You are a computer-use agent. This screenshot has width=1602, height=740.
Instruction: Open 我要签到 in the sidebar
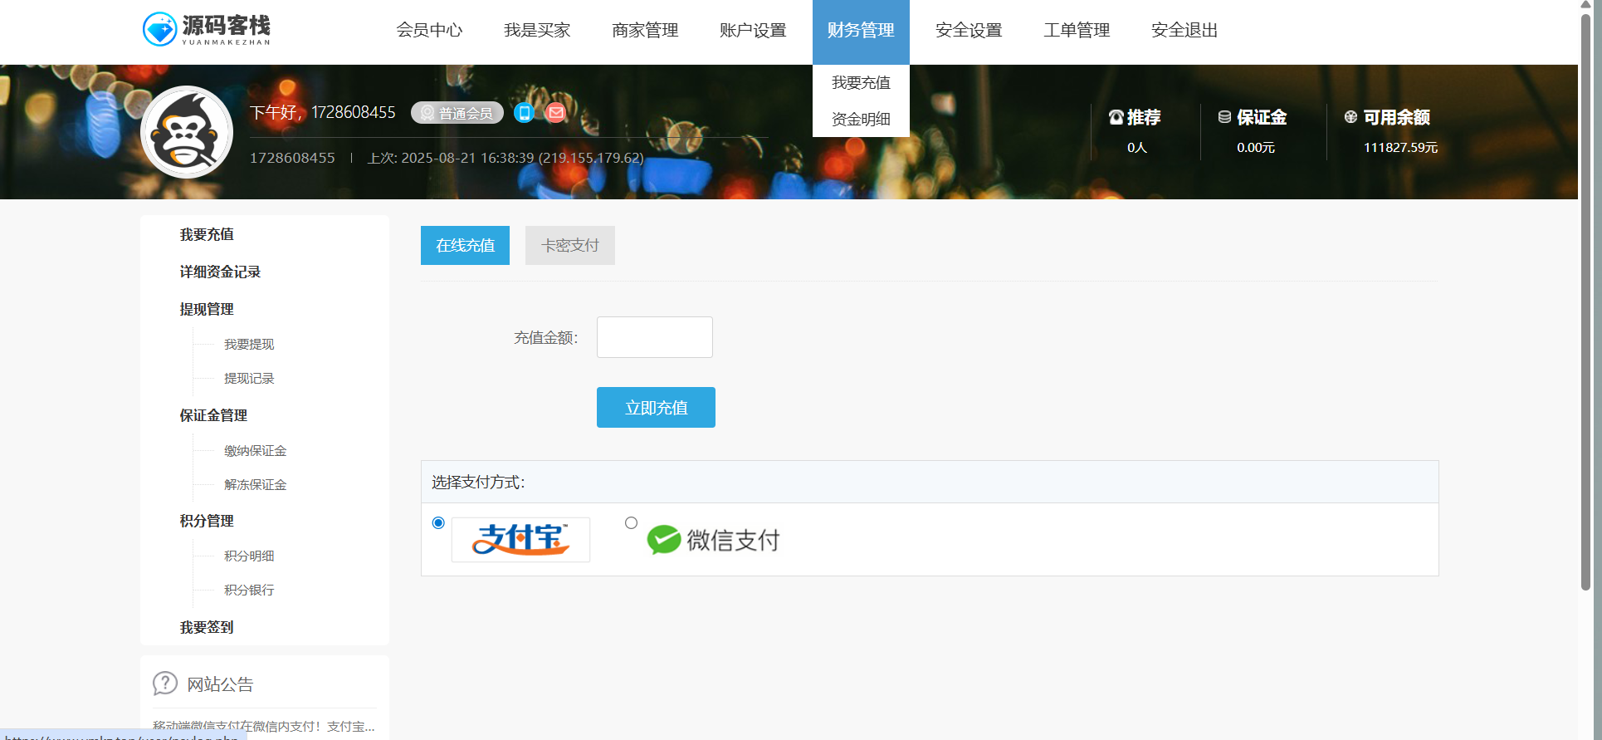pyautogui.click(x=207, y=627)
